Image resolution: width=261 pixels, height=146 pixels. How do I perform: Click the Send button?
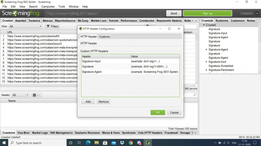pyautogui.click(x=174, y=13)
